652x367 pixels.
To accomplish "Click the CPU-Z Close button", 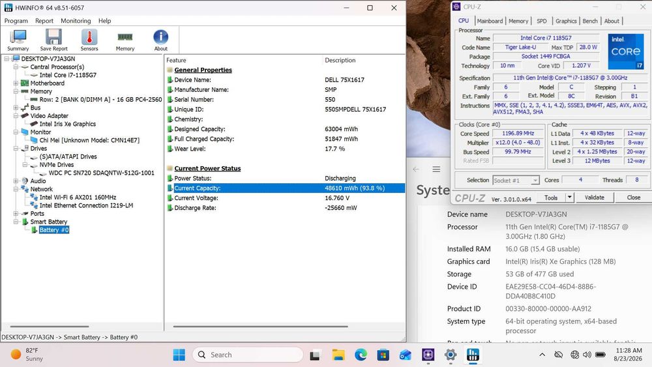I will 633,198.
